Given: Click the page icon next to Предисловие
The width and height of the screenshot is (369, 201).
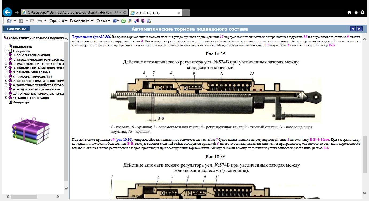Looking at the screenshot, I should (11, 46).
